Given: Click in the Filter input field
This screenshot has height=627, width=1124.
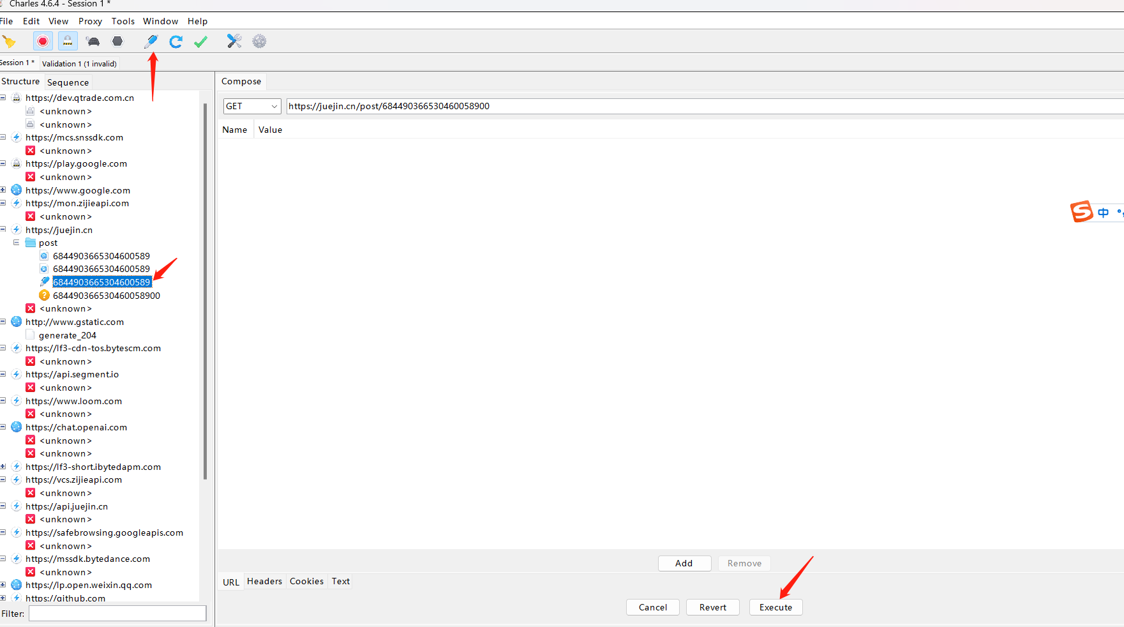Looking at the screenshot, I should pyautogui.click(x=117, y=614).
